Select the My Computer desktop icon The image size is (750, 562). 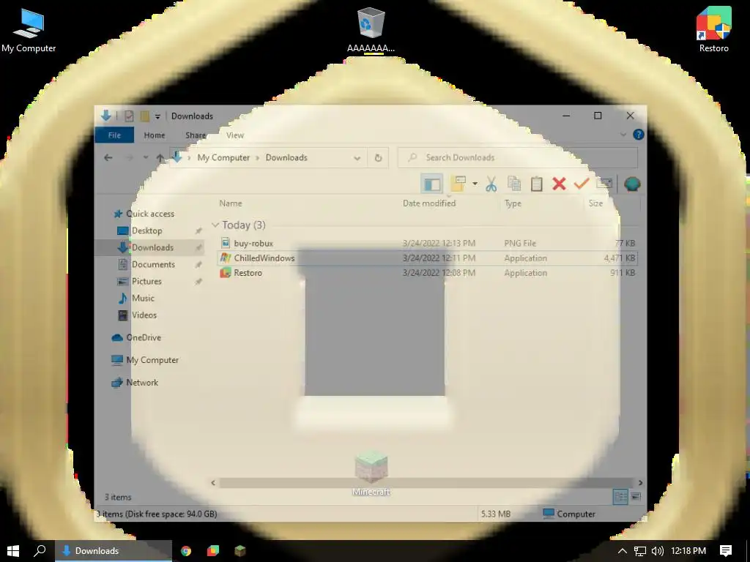pos(29,29)
